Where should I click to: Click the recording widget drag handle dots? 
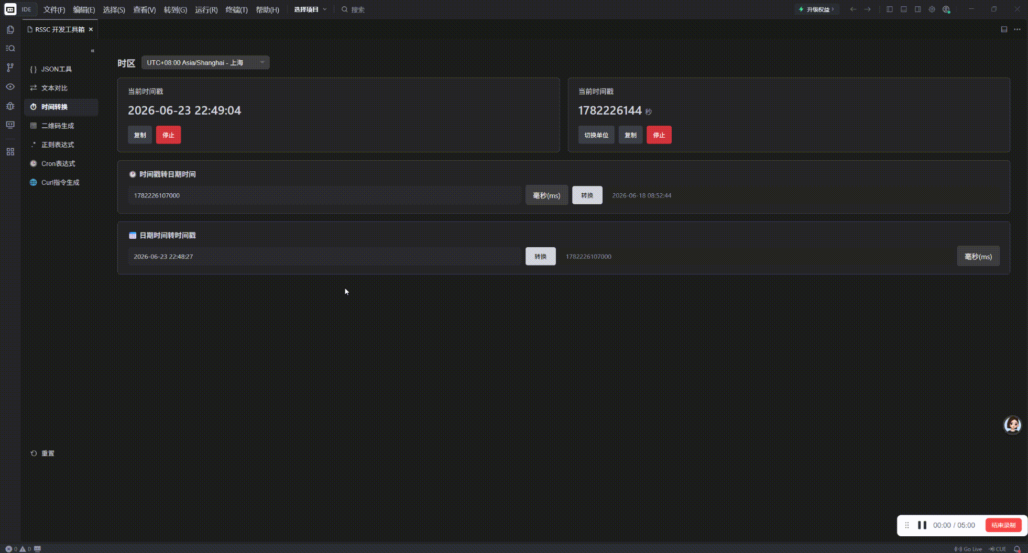point(907,525)
